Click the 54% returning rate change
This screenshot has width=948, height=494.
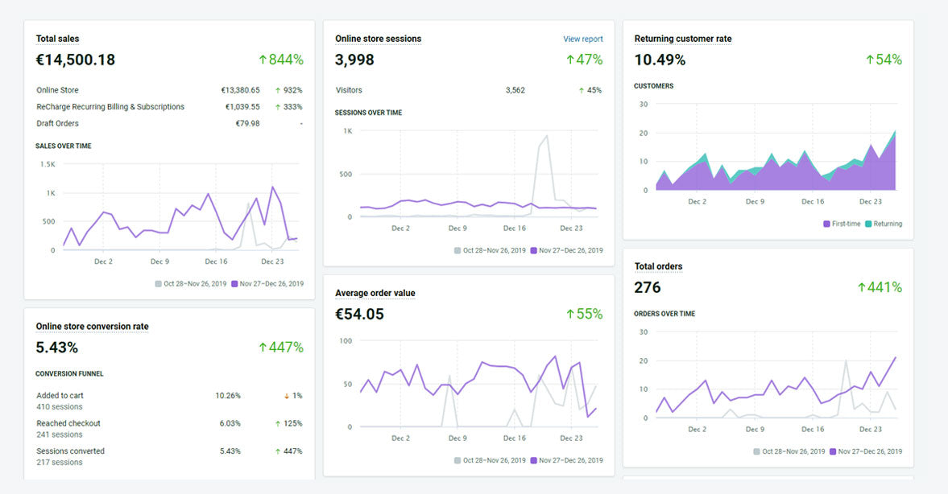tap(888, 60)
